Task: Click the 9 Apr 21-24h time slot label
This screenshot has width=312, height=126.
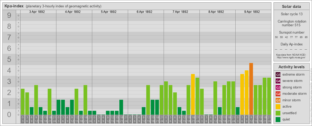Action: (269, 119)
